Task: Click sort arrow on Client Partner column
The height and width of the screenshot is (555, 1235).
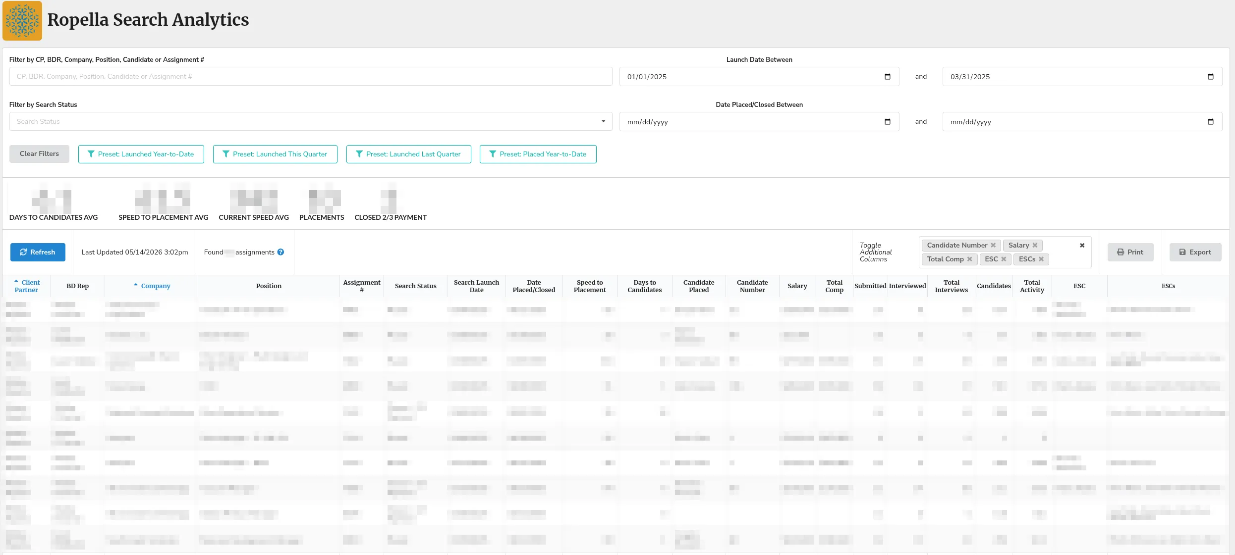Action: [16, 282]
